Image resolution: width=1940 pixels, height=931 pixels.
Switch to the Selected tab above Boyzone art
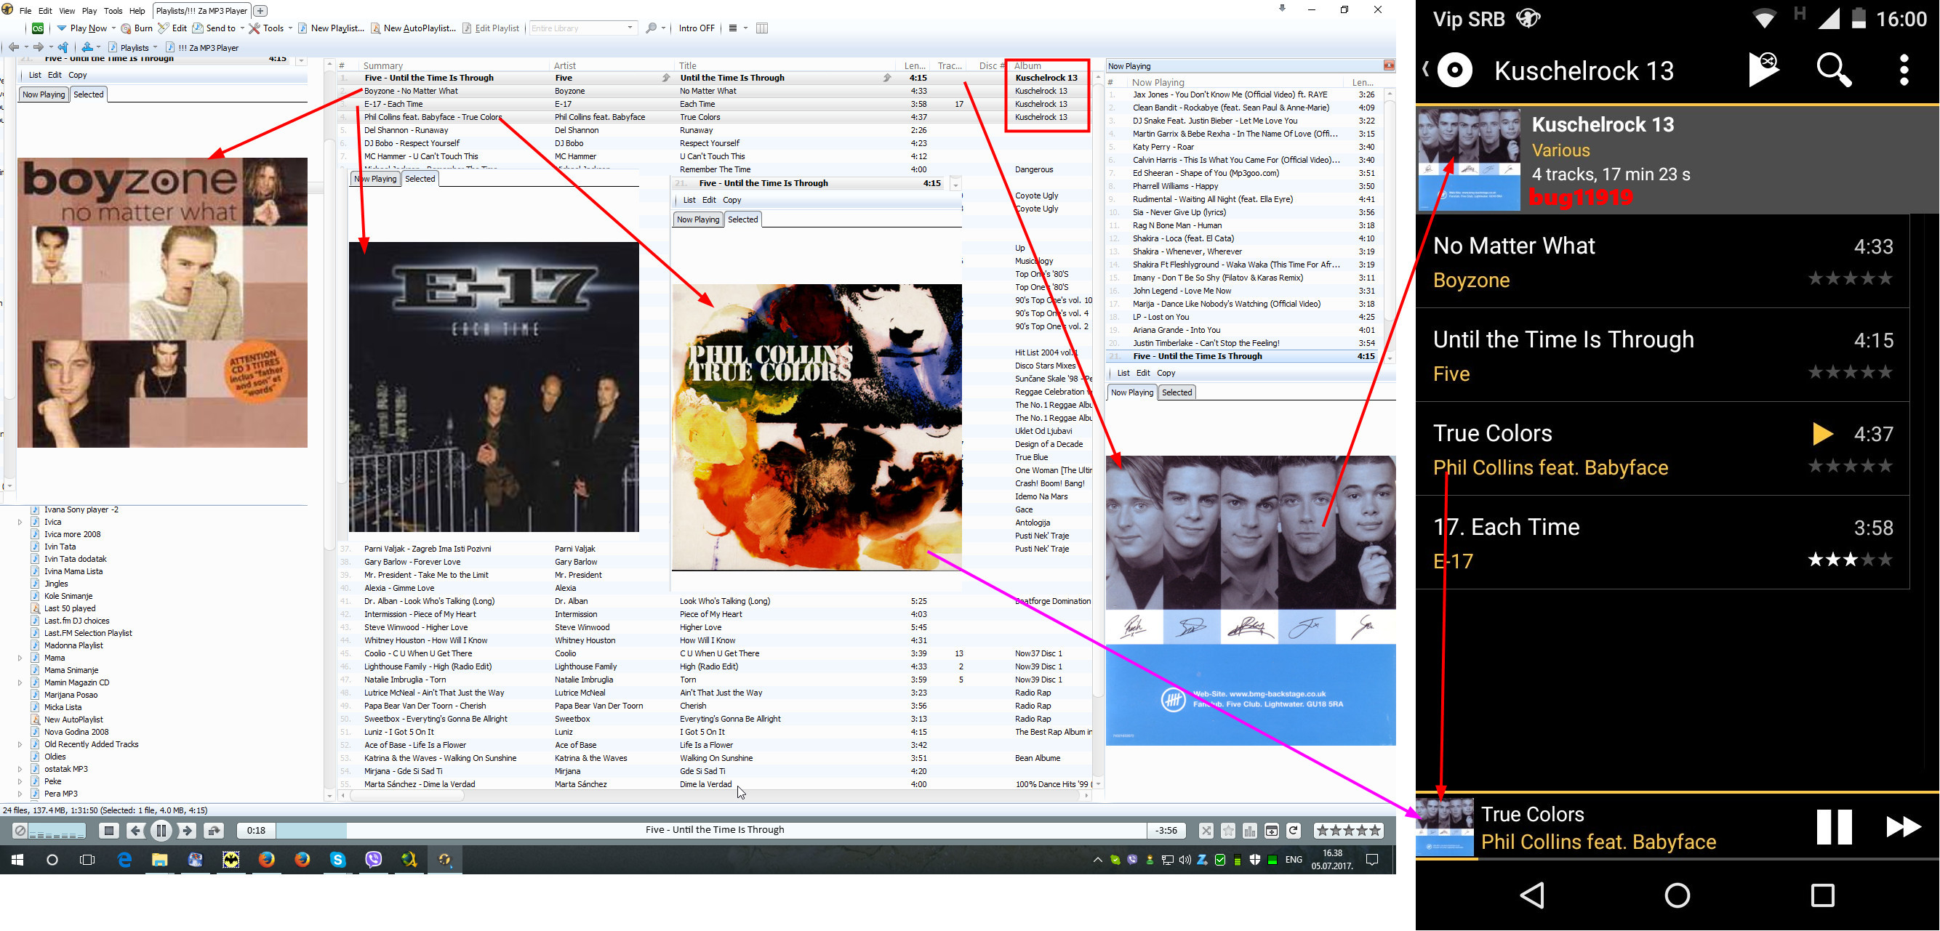(x=89, y=94)
